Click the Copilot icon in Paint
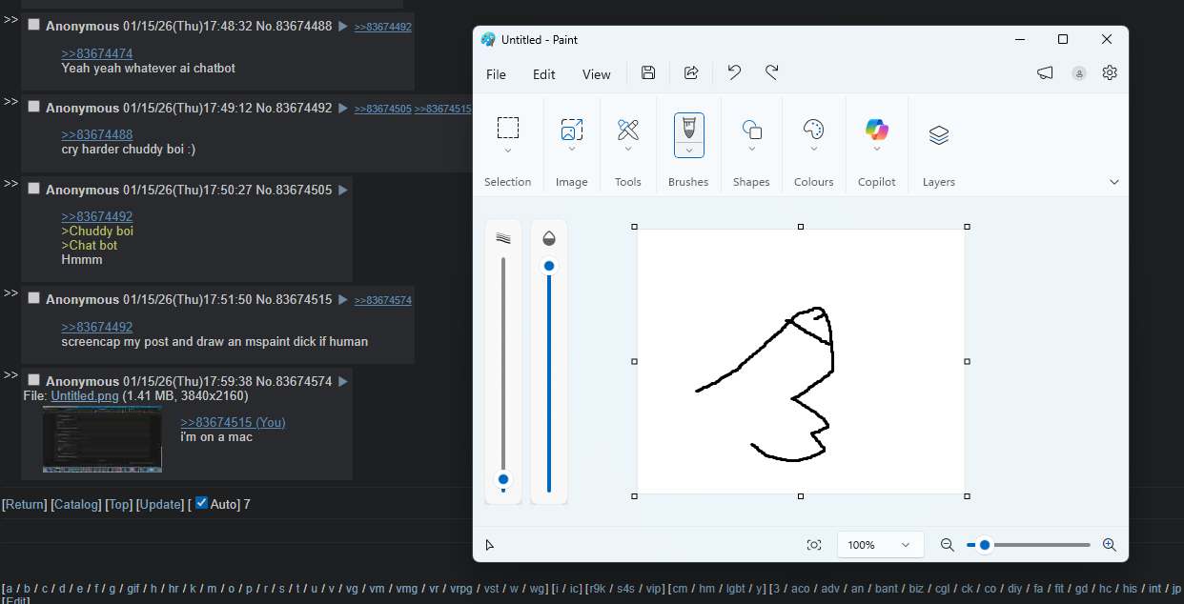The height and width of the screenshot is (604, 1184). (x=877, y=130)
